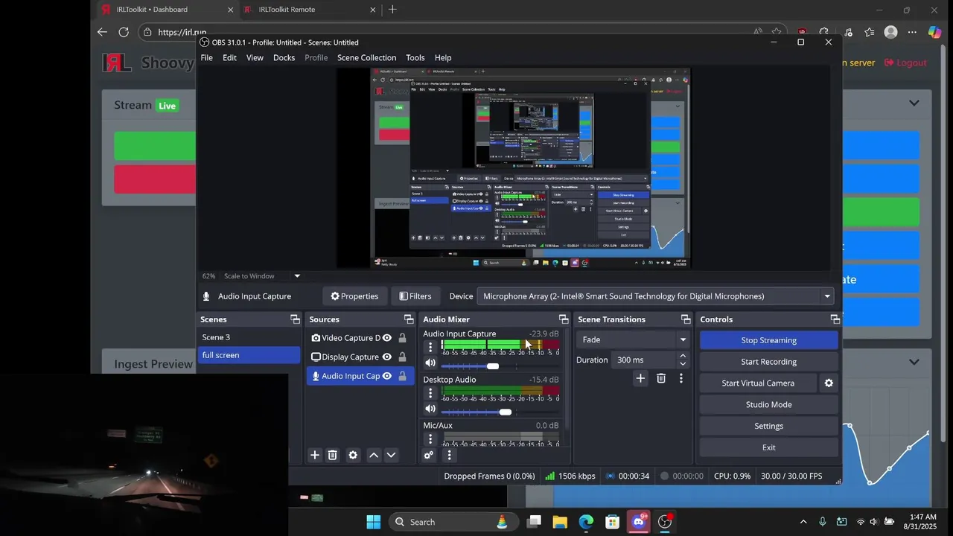Mute Audio Input Capture in mixer

coord(430,363)
